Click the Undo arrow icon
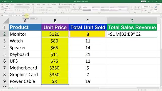162x91 pixels. click(5, 2)
